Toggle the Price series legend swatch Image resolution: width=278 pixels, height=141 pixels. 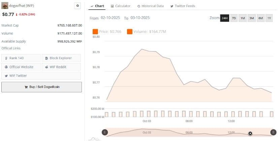[95, 32]
